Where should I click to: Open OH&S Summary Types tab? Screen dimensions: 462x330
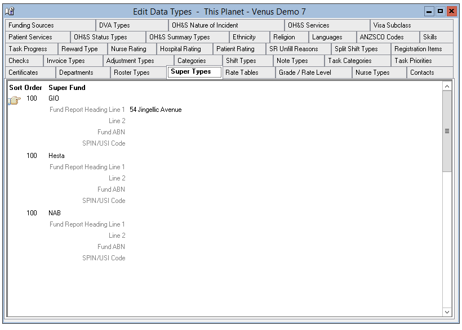coord(188,37)
